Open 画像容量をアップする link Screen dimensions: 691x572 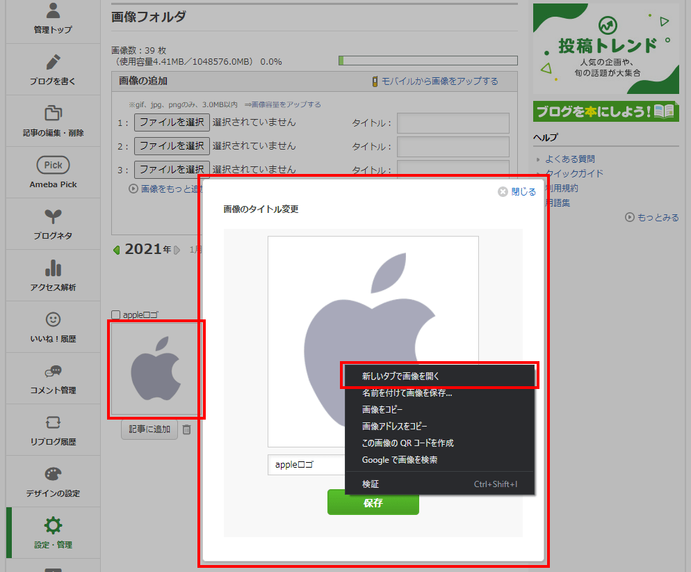coord(286,104)
